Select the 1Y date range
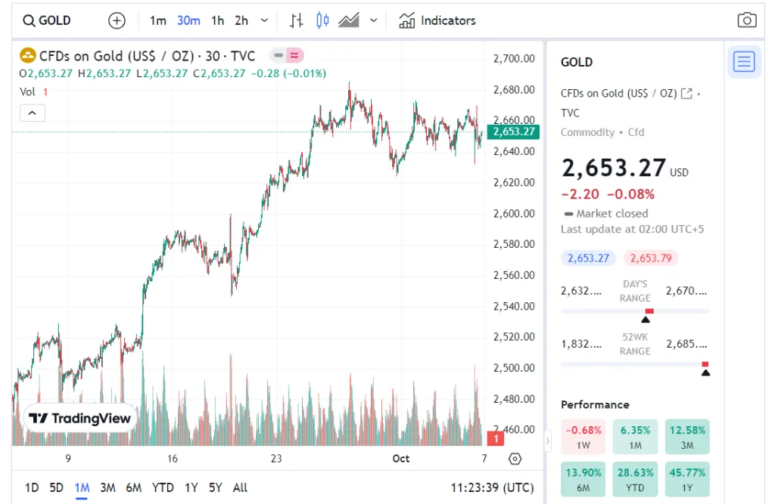This screenshot has width=775, height=504. (191, 487)
